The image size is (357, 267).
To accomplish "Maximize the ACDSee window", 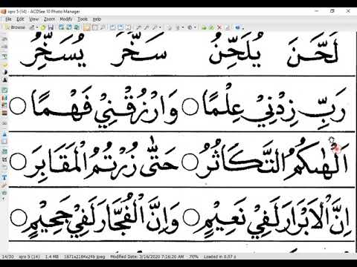I will point(332,11).
